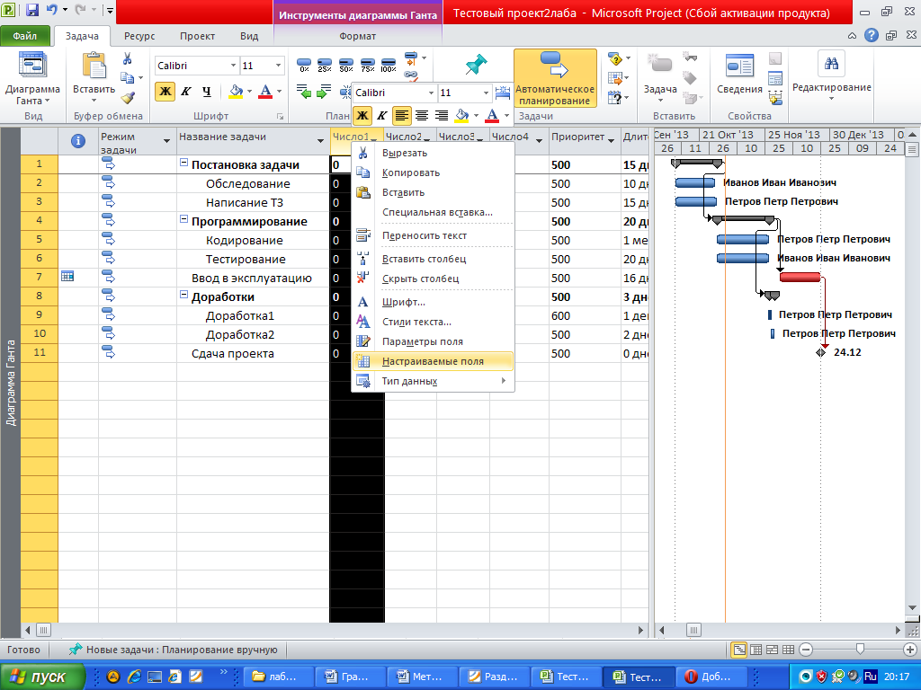Viewport: 921px width, 690px height.
Task: Click the zoom slider handle in status bar
Action: [860, 649]
